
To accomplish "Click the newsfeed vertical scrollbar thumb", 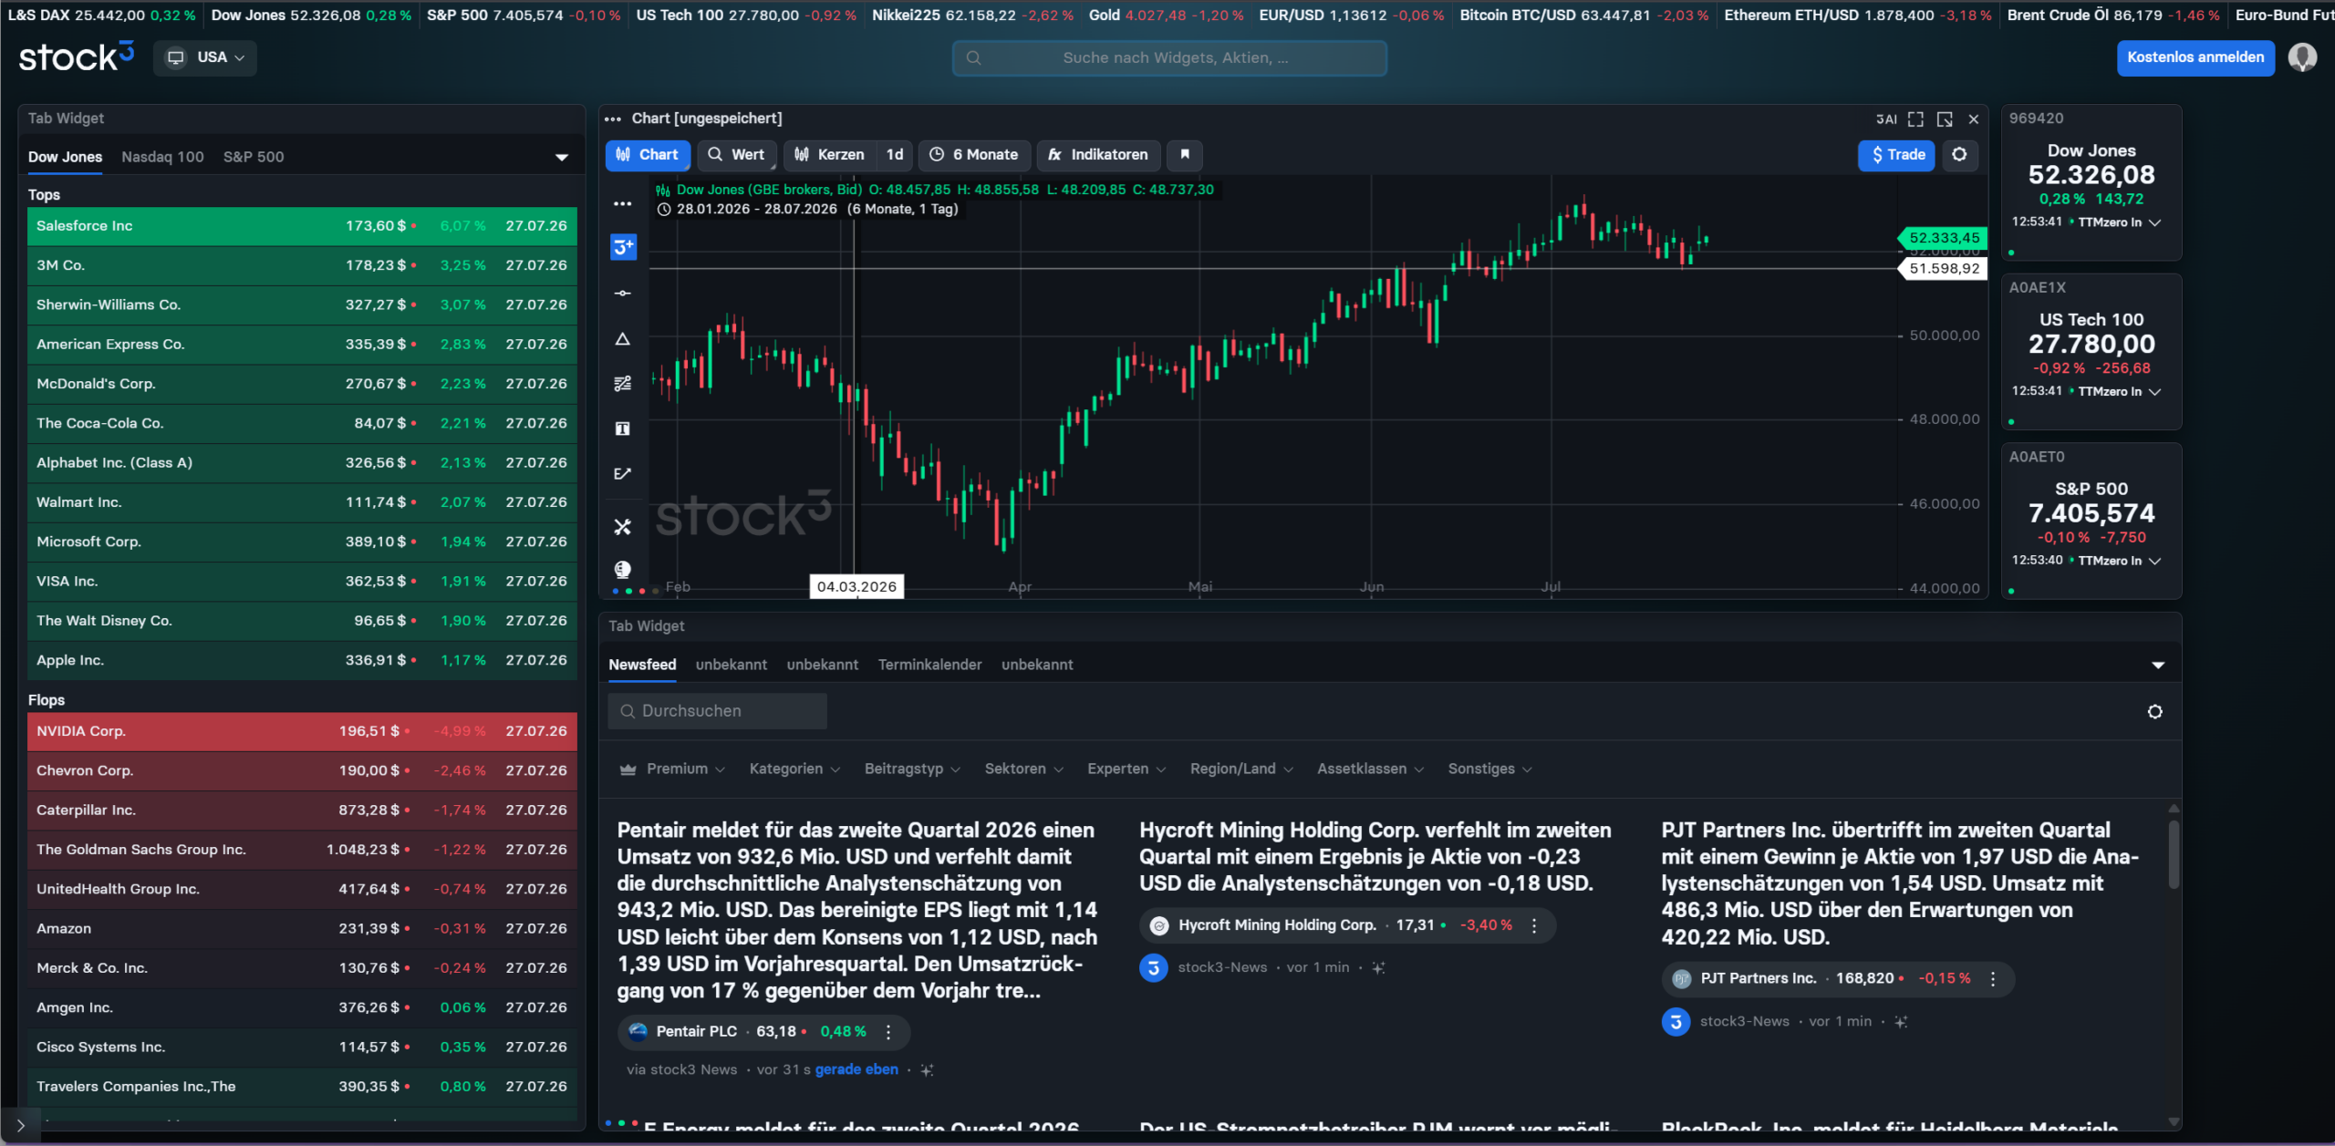I will 2174,855.
